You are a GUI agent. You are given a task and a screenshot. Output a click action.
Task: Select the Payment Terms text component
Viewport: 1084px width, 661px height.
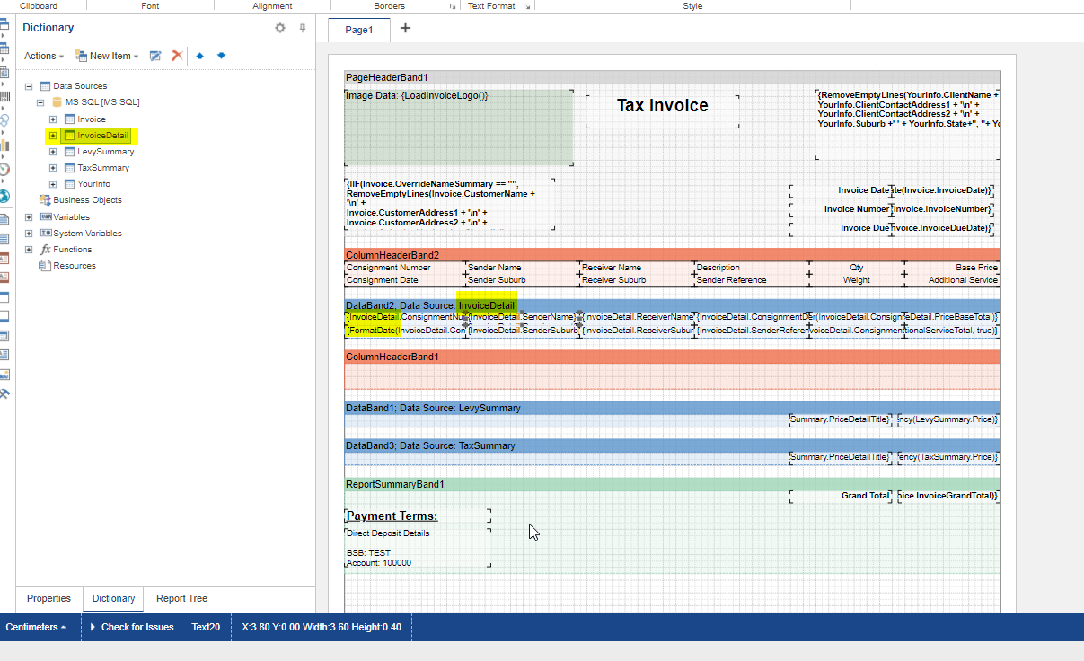[x=418, y=516]
